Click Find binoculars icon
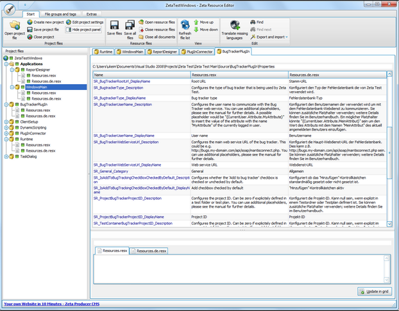Image resolution: width=399 pixels, height=311 pixels. coord(253,22)
